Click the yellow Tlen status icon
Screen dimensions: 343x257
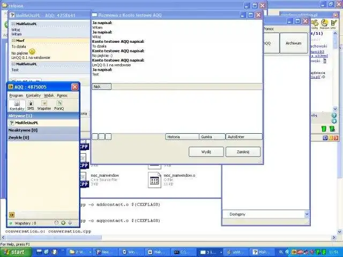[324, 24]
